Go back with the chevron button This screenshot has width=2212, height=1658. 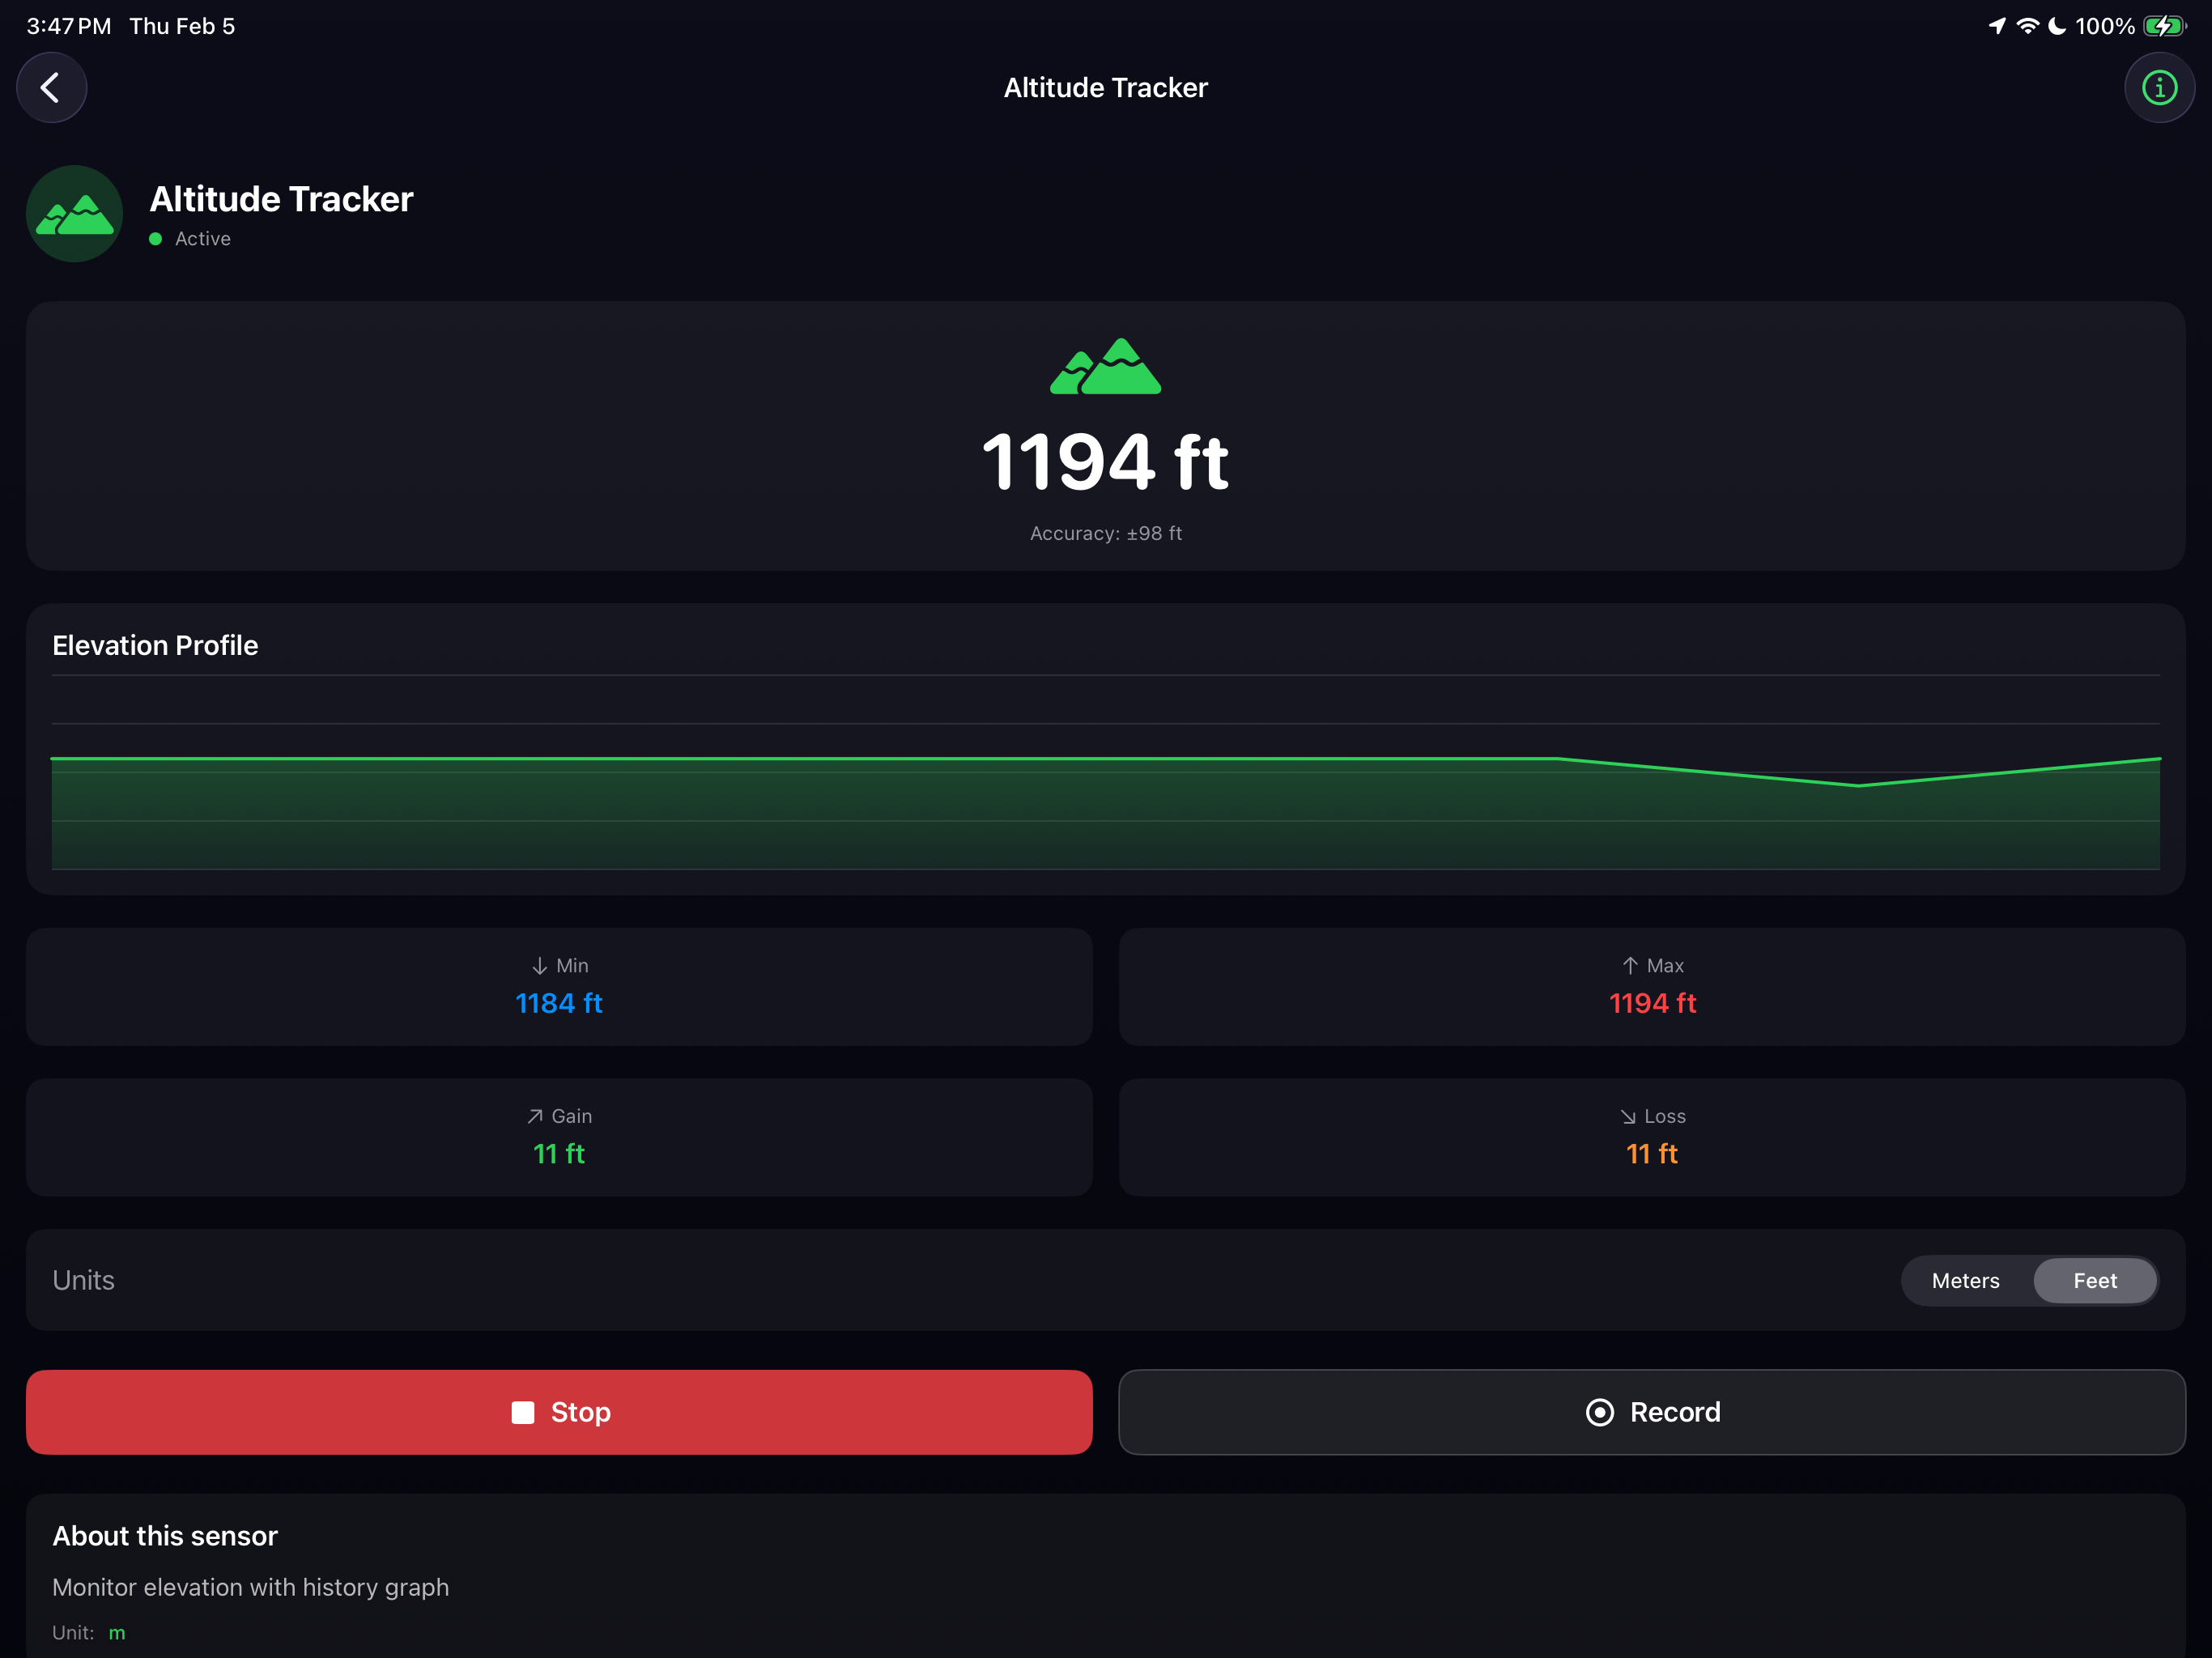pyautogui.click(x=51, y=88)
